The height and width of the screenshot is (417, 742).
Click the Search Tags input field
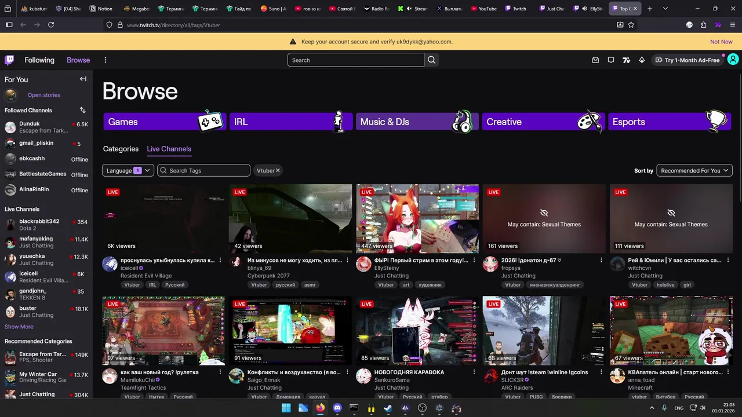pos(204,170)
